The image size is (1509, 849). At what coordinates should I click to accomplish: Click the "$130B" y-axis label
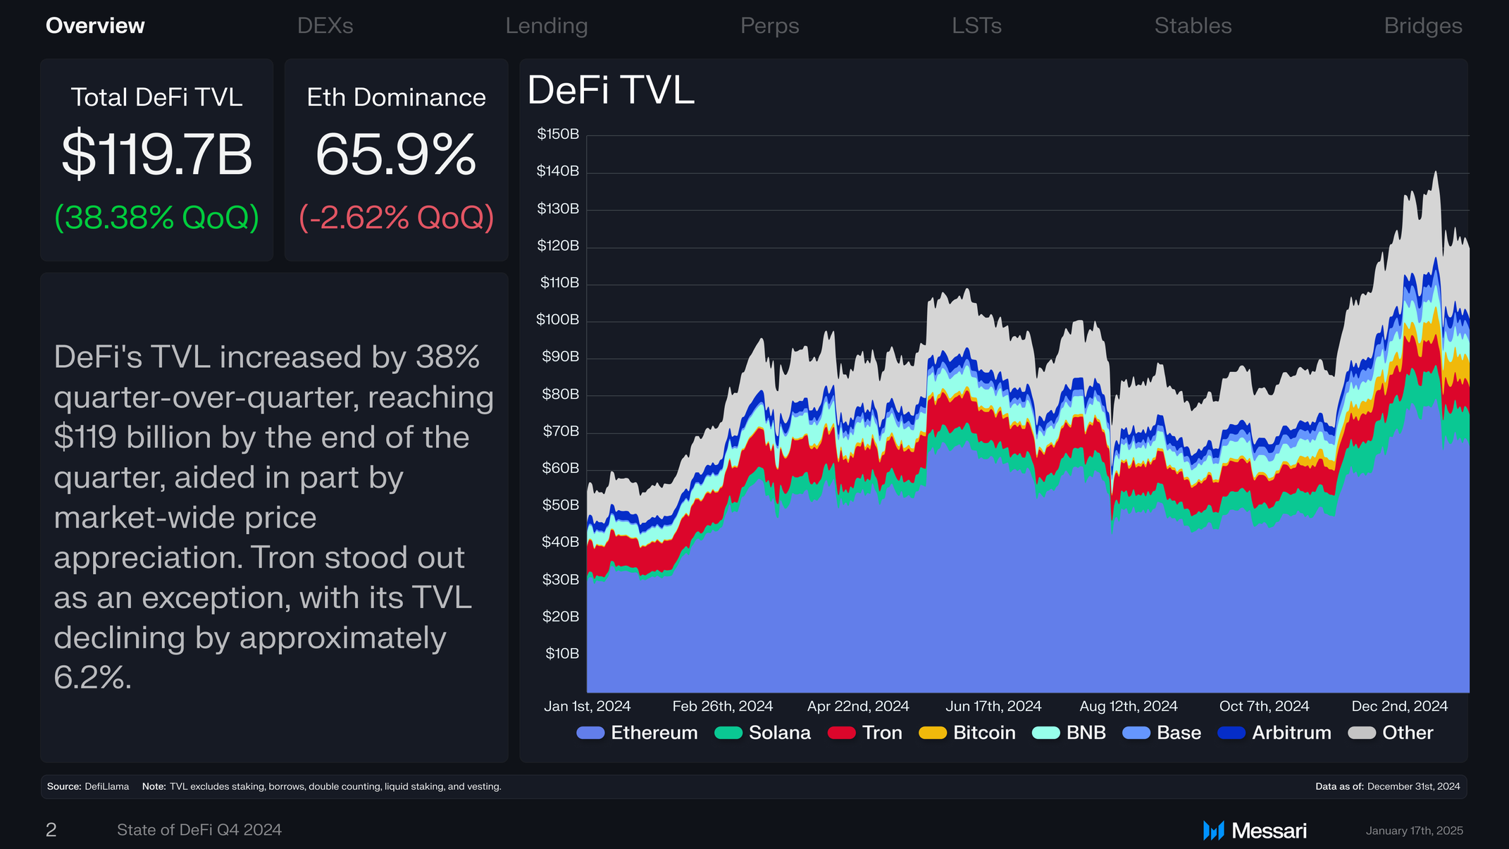(x=558, y=209)
